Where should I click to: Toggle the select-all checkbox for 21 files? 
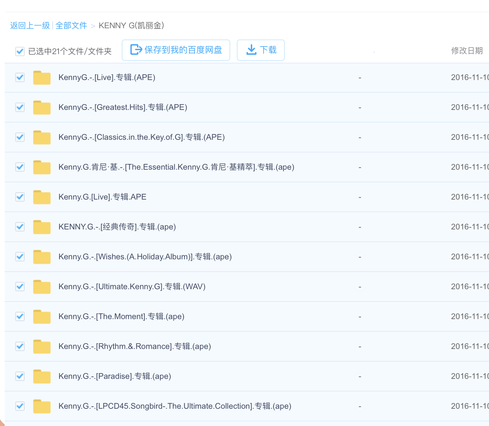20,51
